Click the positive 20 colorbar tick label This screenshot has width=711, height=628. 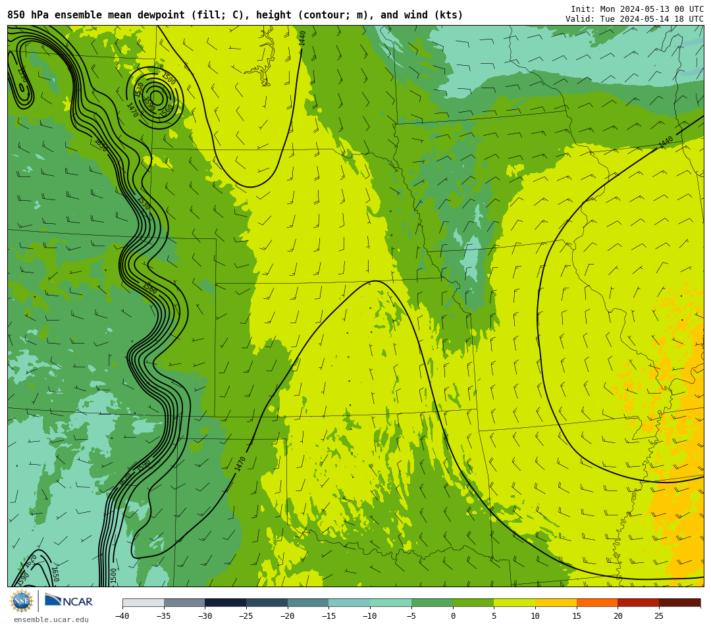coord(618,616)
